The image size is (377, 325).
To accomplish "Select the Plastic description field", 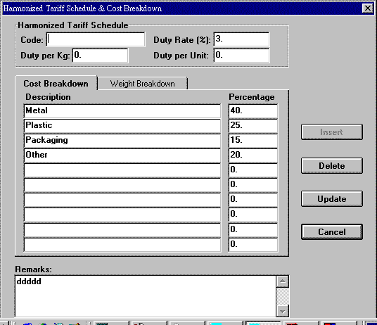I will (x=122, y=126).
